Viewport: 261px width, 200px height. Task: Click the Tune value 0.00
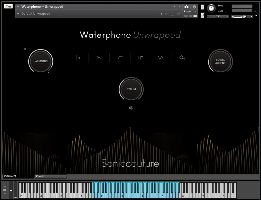(220, 11)
